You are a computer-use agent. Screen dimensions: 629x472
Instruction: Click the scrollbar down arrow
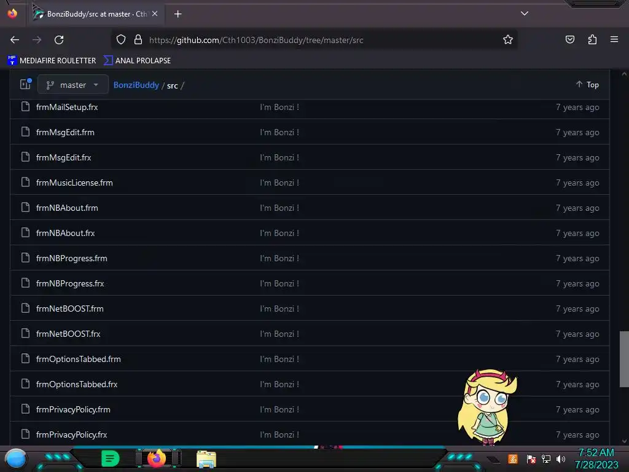[624, 441]
